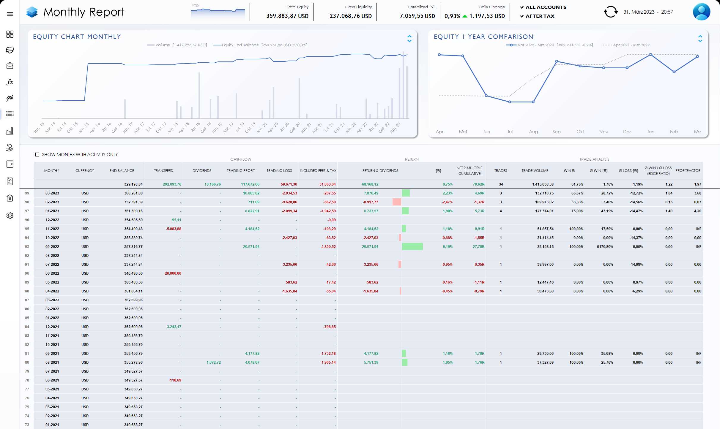
Task: Toggle Show Months With Activity Only checkbox
Action: click(x=37, y=154)
